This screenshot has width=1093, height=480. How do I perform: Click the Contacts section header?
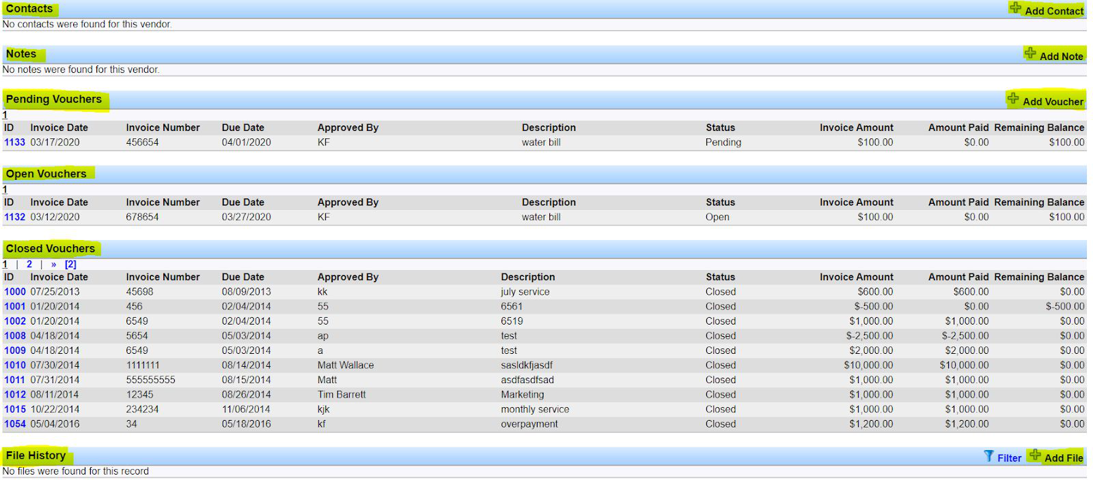pos(29,9)
